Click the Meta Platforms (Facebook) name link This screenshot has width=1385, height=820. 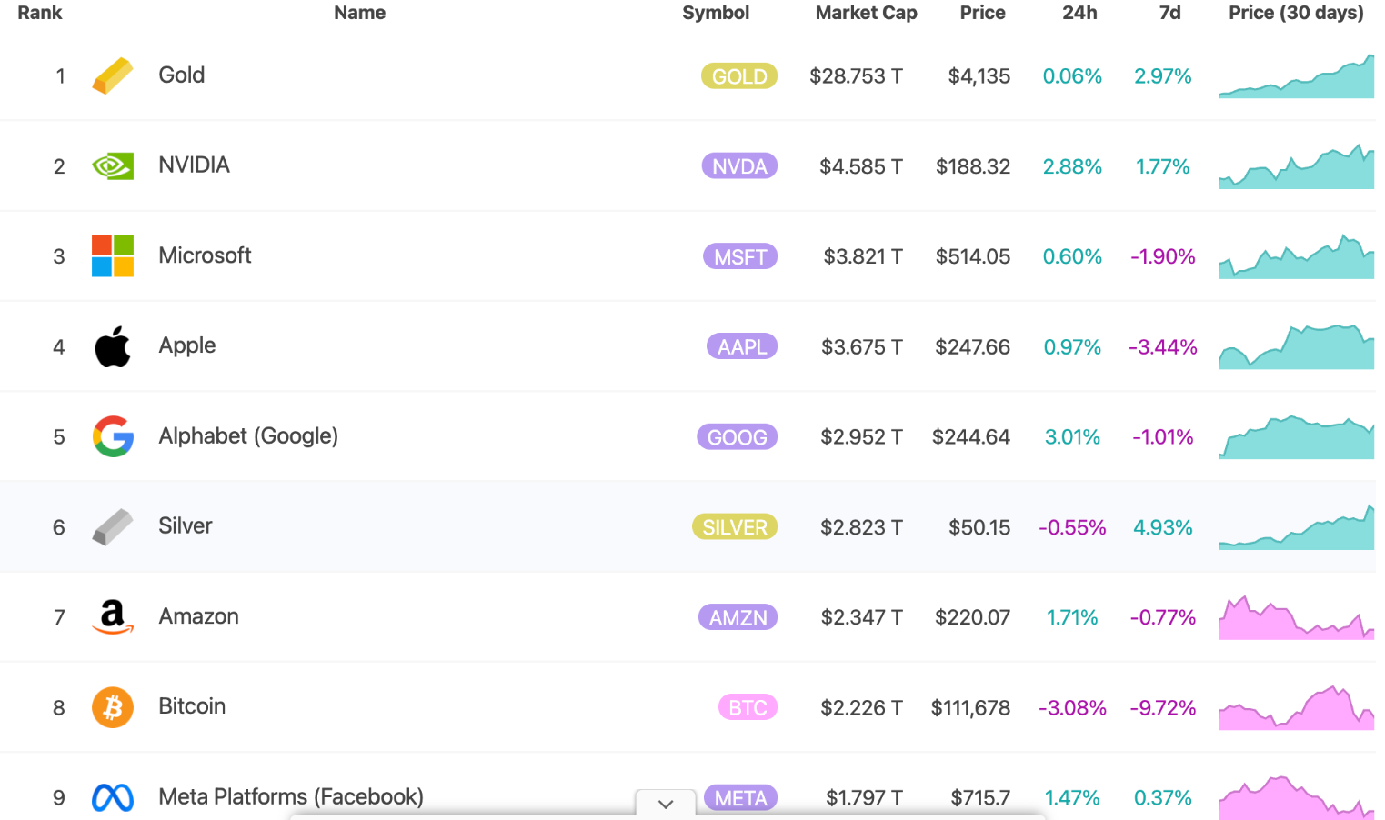tap(291, 796)
